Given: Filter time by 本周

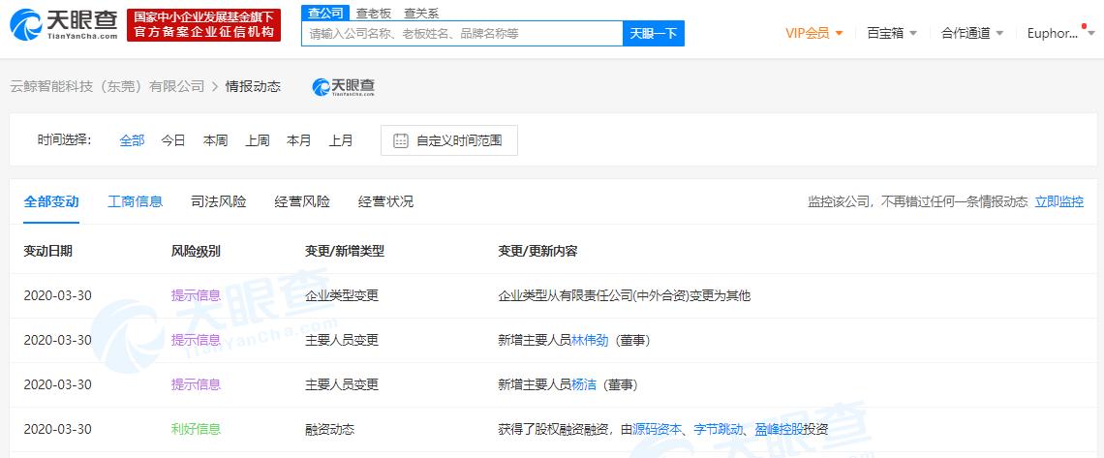Looking at the screenshot, I should [x=215, y=140].
